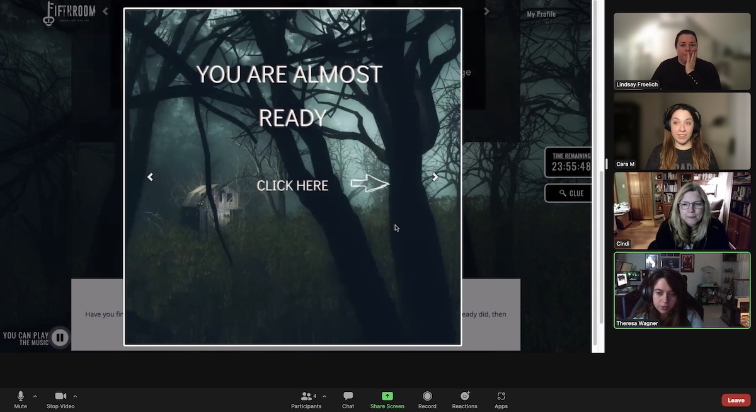
Task: Open My Profile menu item
Action: pyautogui.click(x=541, y=14)
